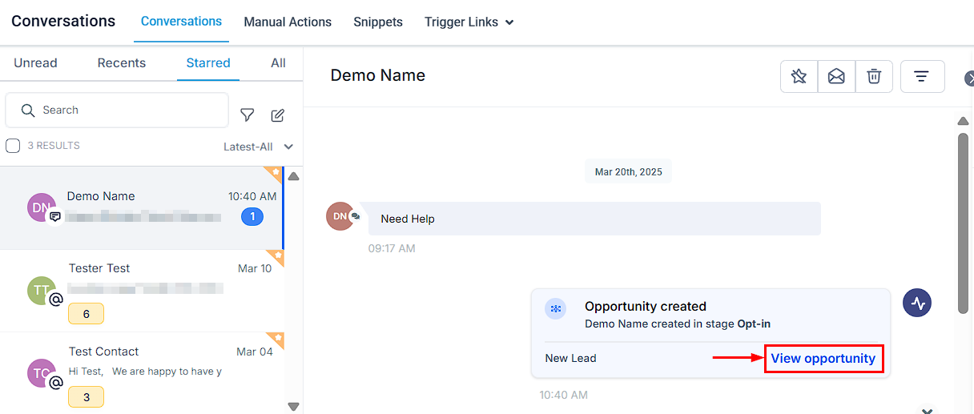Delete conversation using the trash icon
The width and height of the screenshot is (974, 414).
point(874,77)
